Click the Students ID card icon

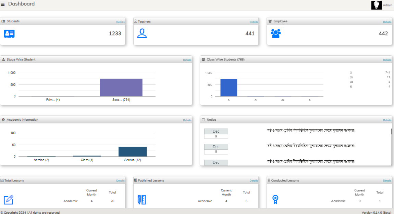[x=9, y=34]
